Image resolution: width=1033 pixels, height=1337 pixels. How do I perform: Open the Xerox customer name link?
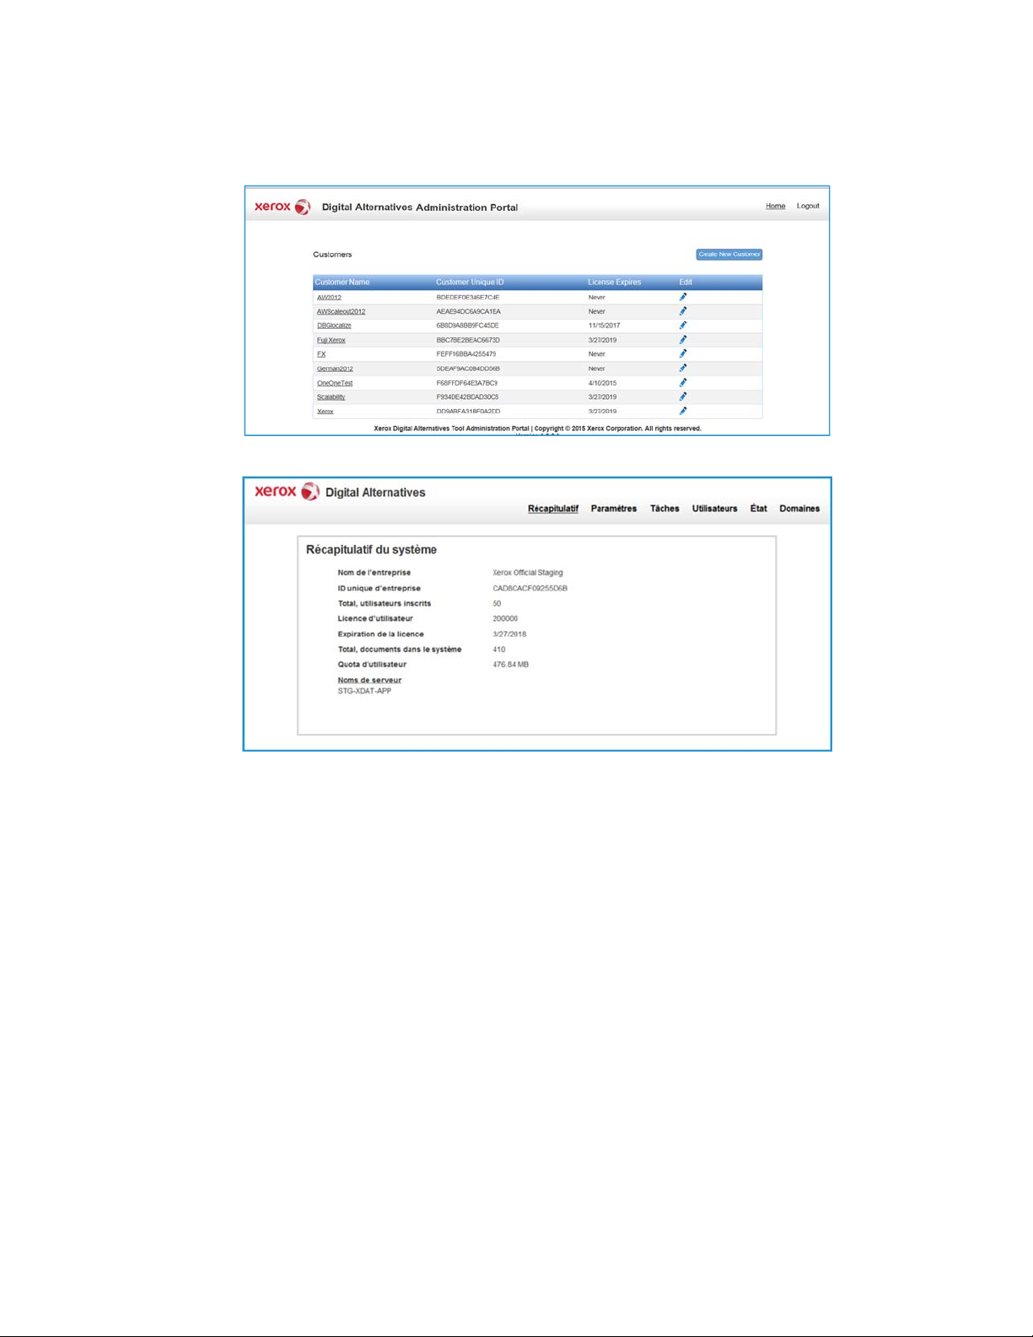pos(326,412)
